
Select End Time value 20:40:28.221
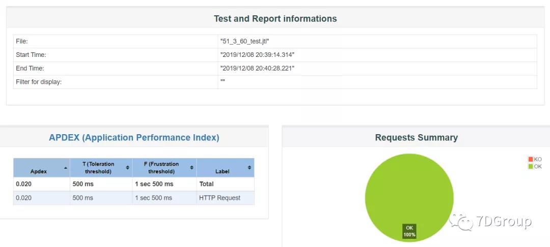click(258, 68)
